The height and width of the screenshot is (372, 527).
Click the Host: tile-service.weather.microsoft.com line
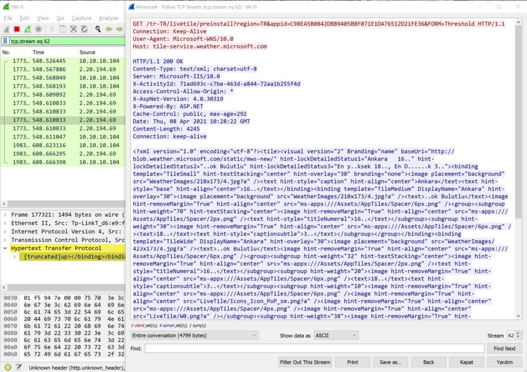point(200,46)
